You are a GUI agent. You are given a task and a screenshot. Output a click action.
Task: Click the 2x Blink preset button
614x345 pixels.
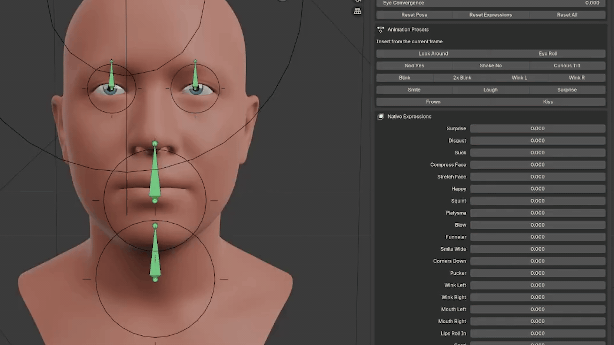click(x=462, y=78)
